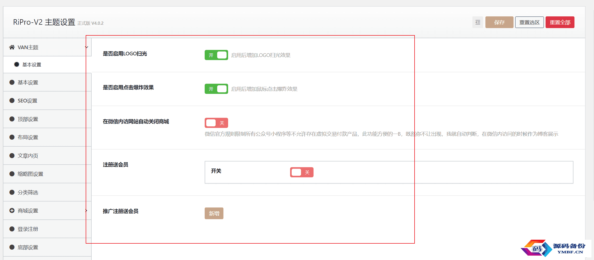Image resolution: width=594 pixels, height=260 pixels.
Task: Click the RiPro-V2 主题设置 title
Action: click(44, 22)
